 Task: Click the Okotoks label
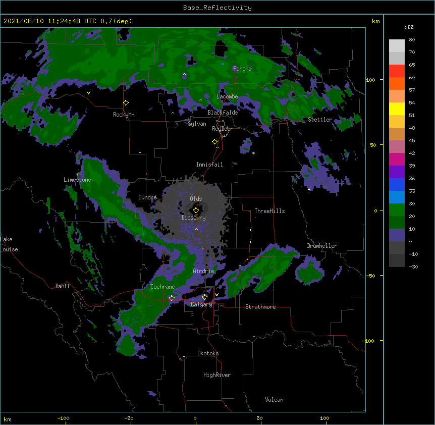(208, 353)
